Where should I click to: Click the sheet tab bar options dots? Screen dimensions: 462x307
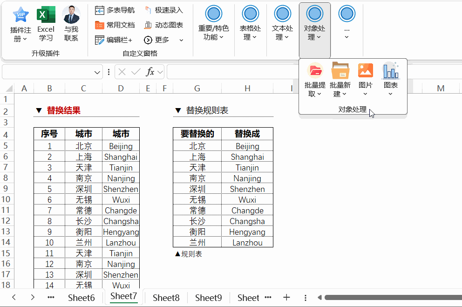tap(305, 298)
